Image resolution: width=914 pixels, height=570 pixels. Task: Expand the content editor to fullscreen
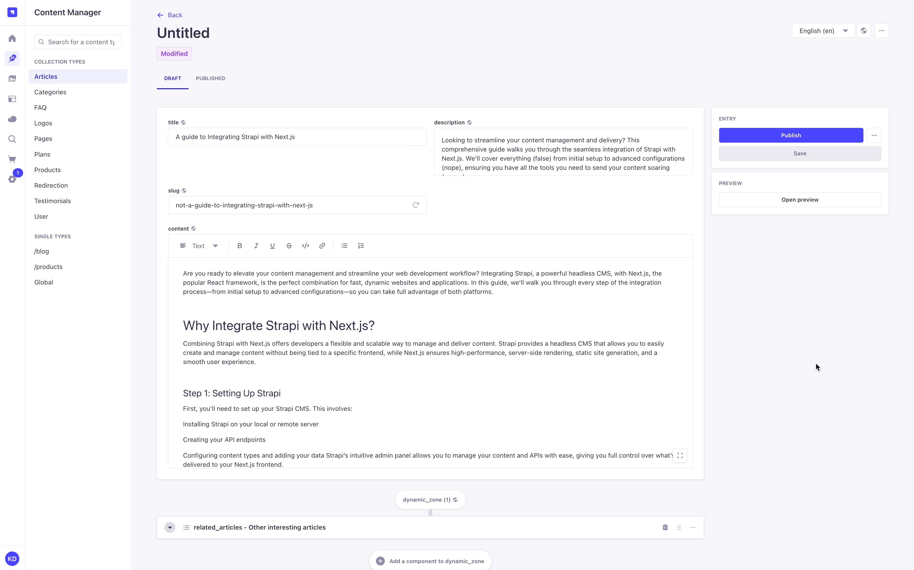(680, 455)
